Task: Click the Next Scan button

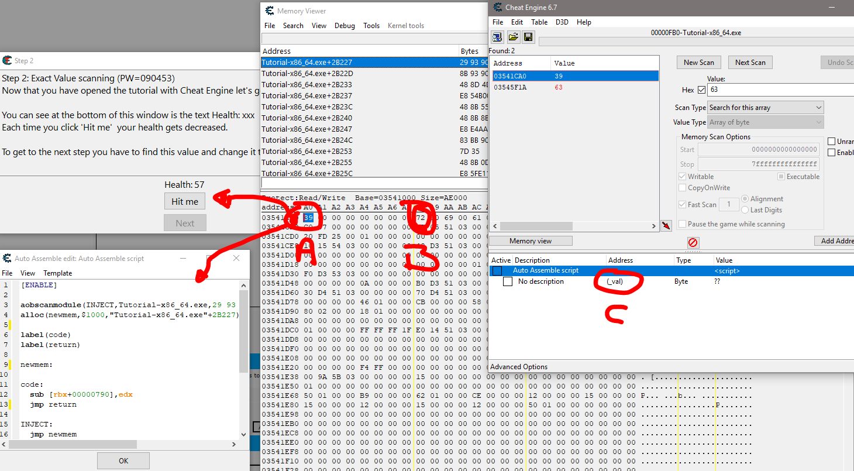Action: [750, 63]
